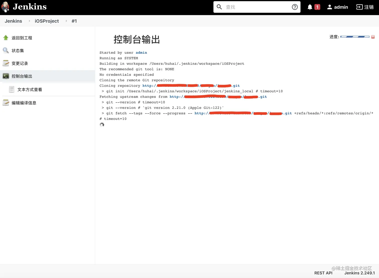Screen dimensions: 379x278
Task: Click the Jenkins butler logo icon
Action: 5,7
